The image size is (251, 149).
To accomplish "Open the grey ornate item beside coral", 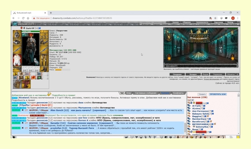I will point(17,84).
